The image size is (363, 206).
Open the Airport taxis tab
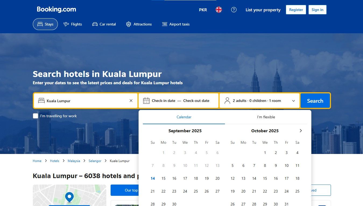point(176,24)
